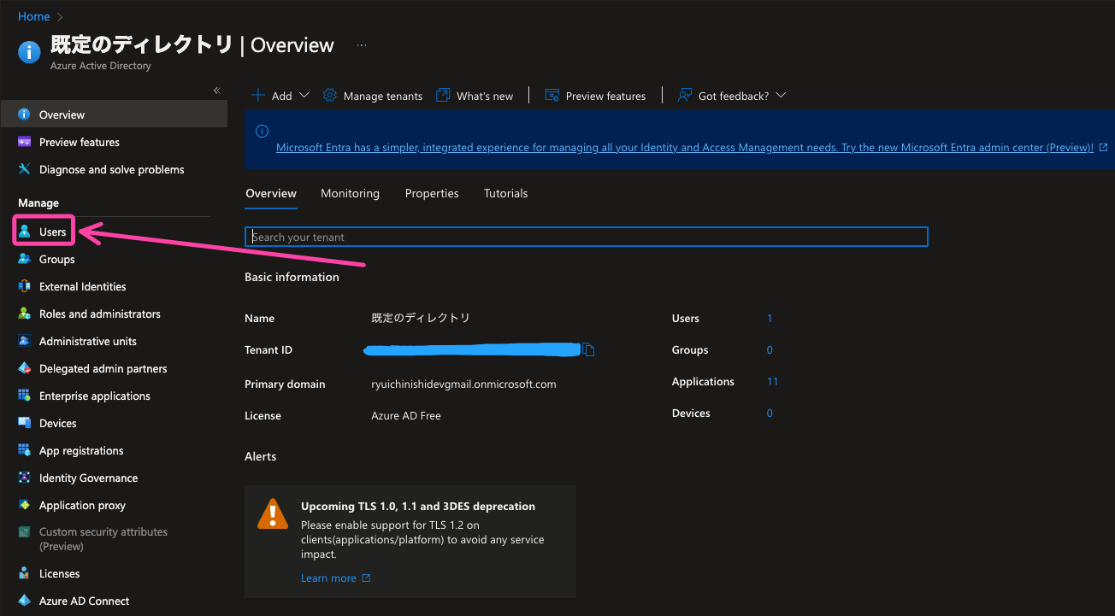This screenshot has width=1115, height=616.
Task: Click the Enterprise applications grid icon
Action: 24,396
